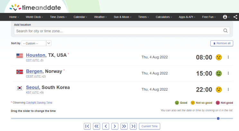Click the Norway flag icon
239x131 pixels.
tap(20, 72)
